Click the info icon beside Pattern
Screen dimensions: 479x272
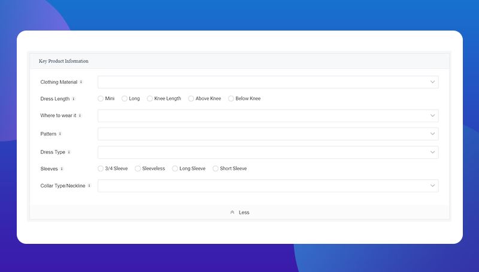tap(60, 134)
